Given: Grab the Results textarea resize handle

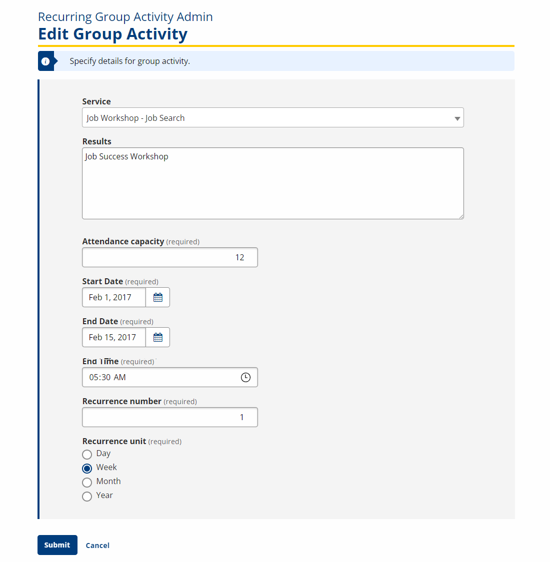Looking at the screenshot, I should click(461, 216).
